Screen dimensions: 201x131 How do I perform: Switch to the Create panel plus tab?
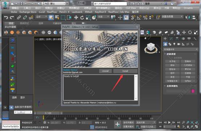[x=165, y=39]
